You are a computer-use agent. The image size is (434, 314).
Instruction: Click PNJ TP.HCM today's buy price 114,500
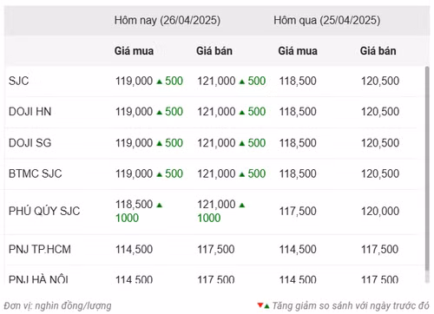134,249
